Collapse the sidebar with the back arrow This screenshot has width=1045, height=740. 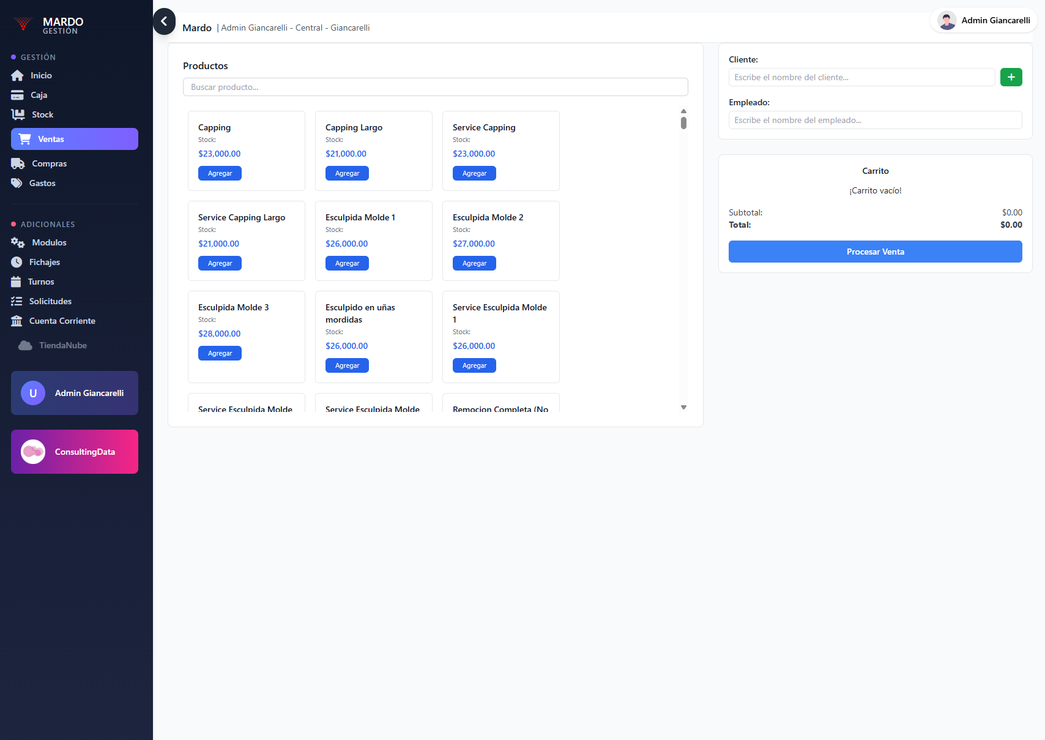click(x=164, y=21)
